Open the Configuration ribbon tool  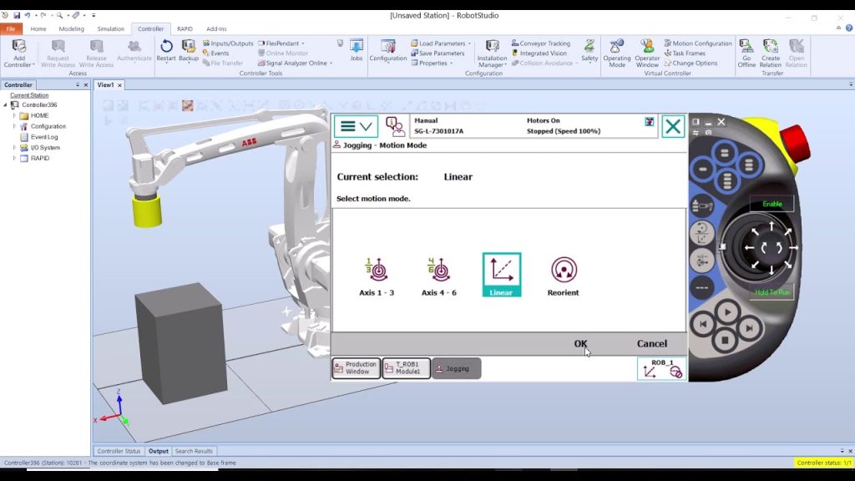coord(387,50)
